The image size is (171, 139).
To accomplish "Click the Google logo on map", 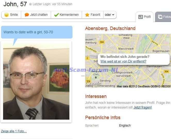I will (93, 84).
